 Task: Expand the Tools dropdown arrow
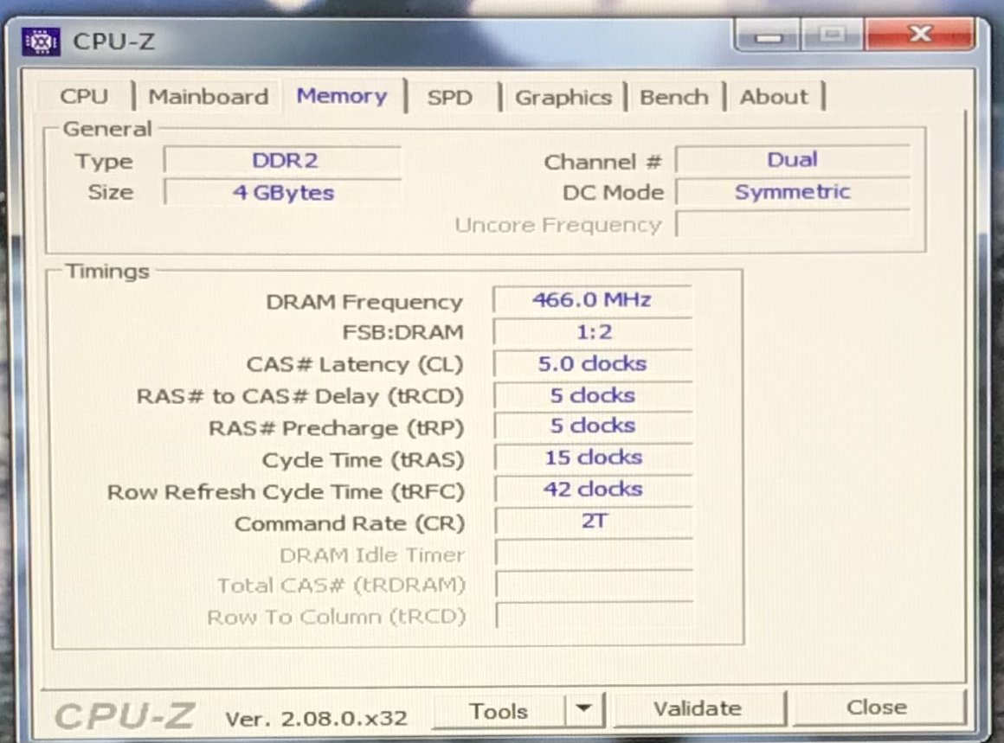(x=584, y=711)
